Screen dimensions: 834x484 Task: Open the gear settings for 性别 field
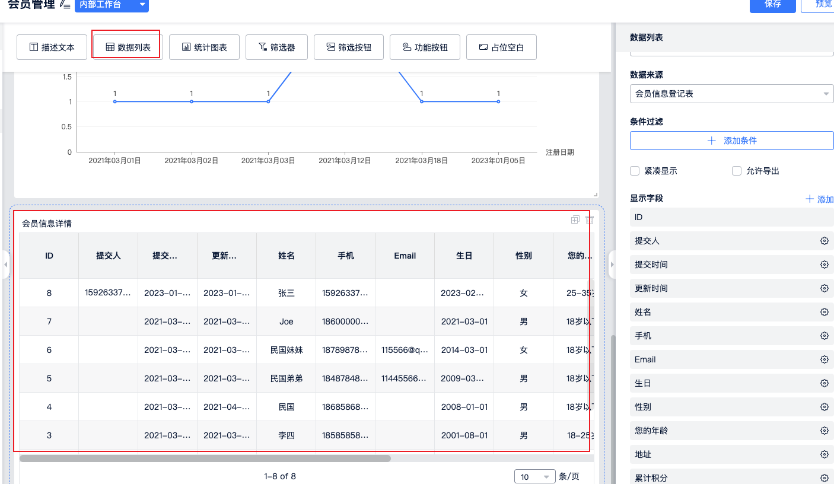coord(824,407)
